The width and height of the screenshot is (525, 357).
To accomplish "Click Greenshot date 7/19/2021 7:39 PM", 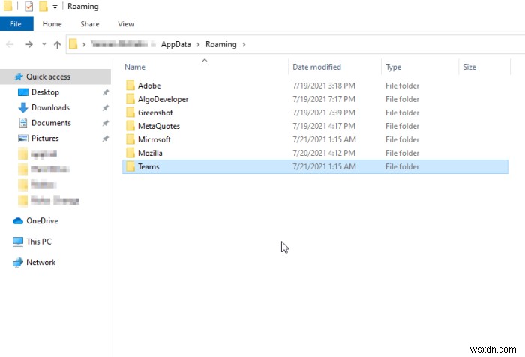I will coord(324,112).
